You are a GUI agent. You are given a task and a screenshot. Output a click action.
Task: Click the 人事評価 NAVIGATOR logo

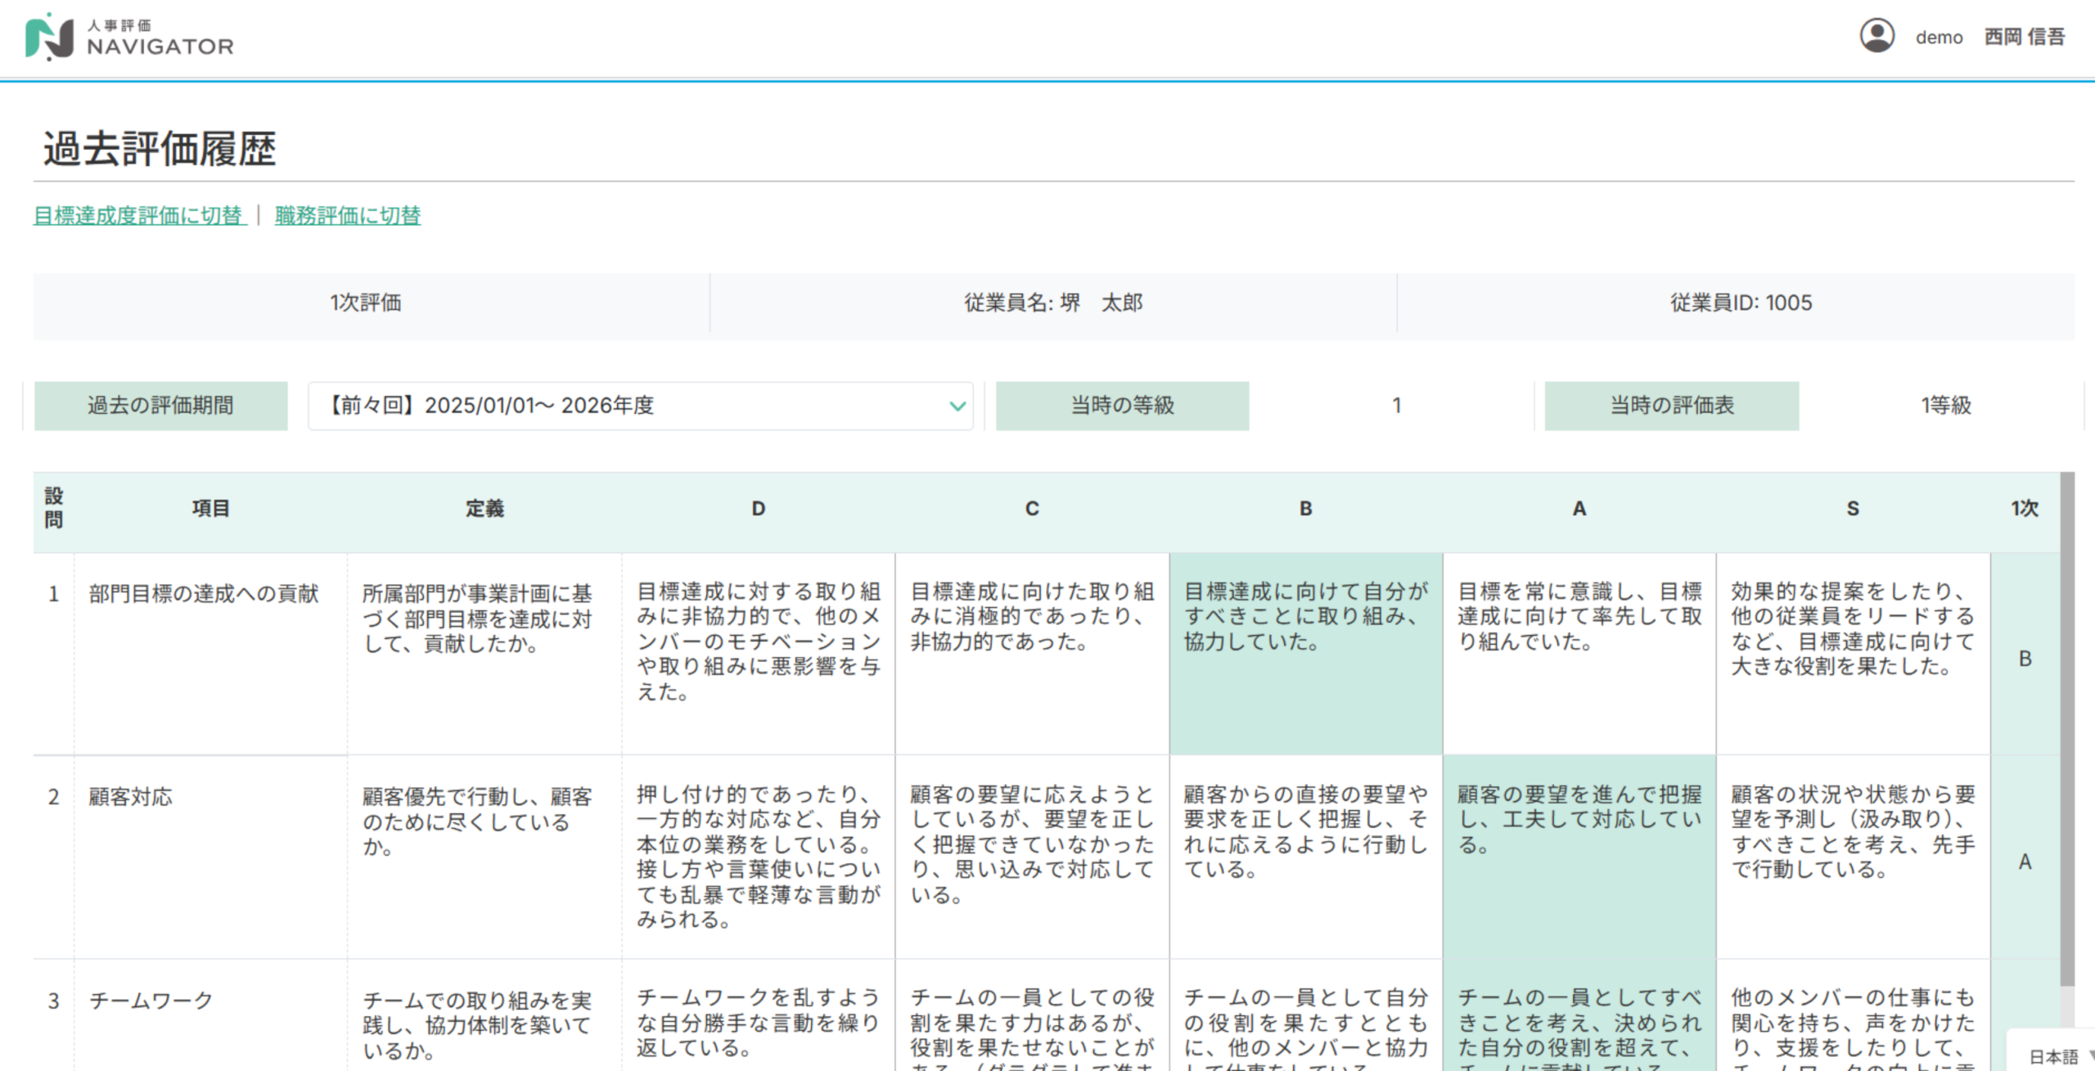129,37
